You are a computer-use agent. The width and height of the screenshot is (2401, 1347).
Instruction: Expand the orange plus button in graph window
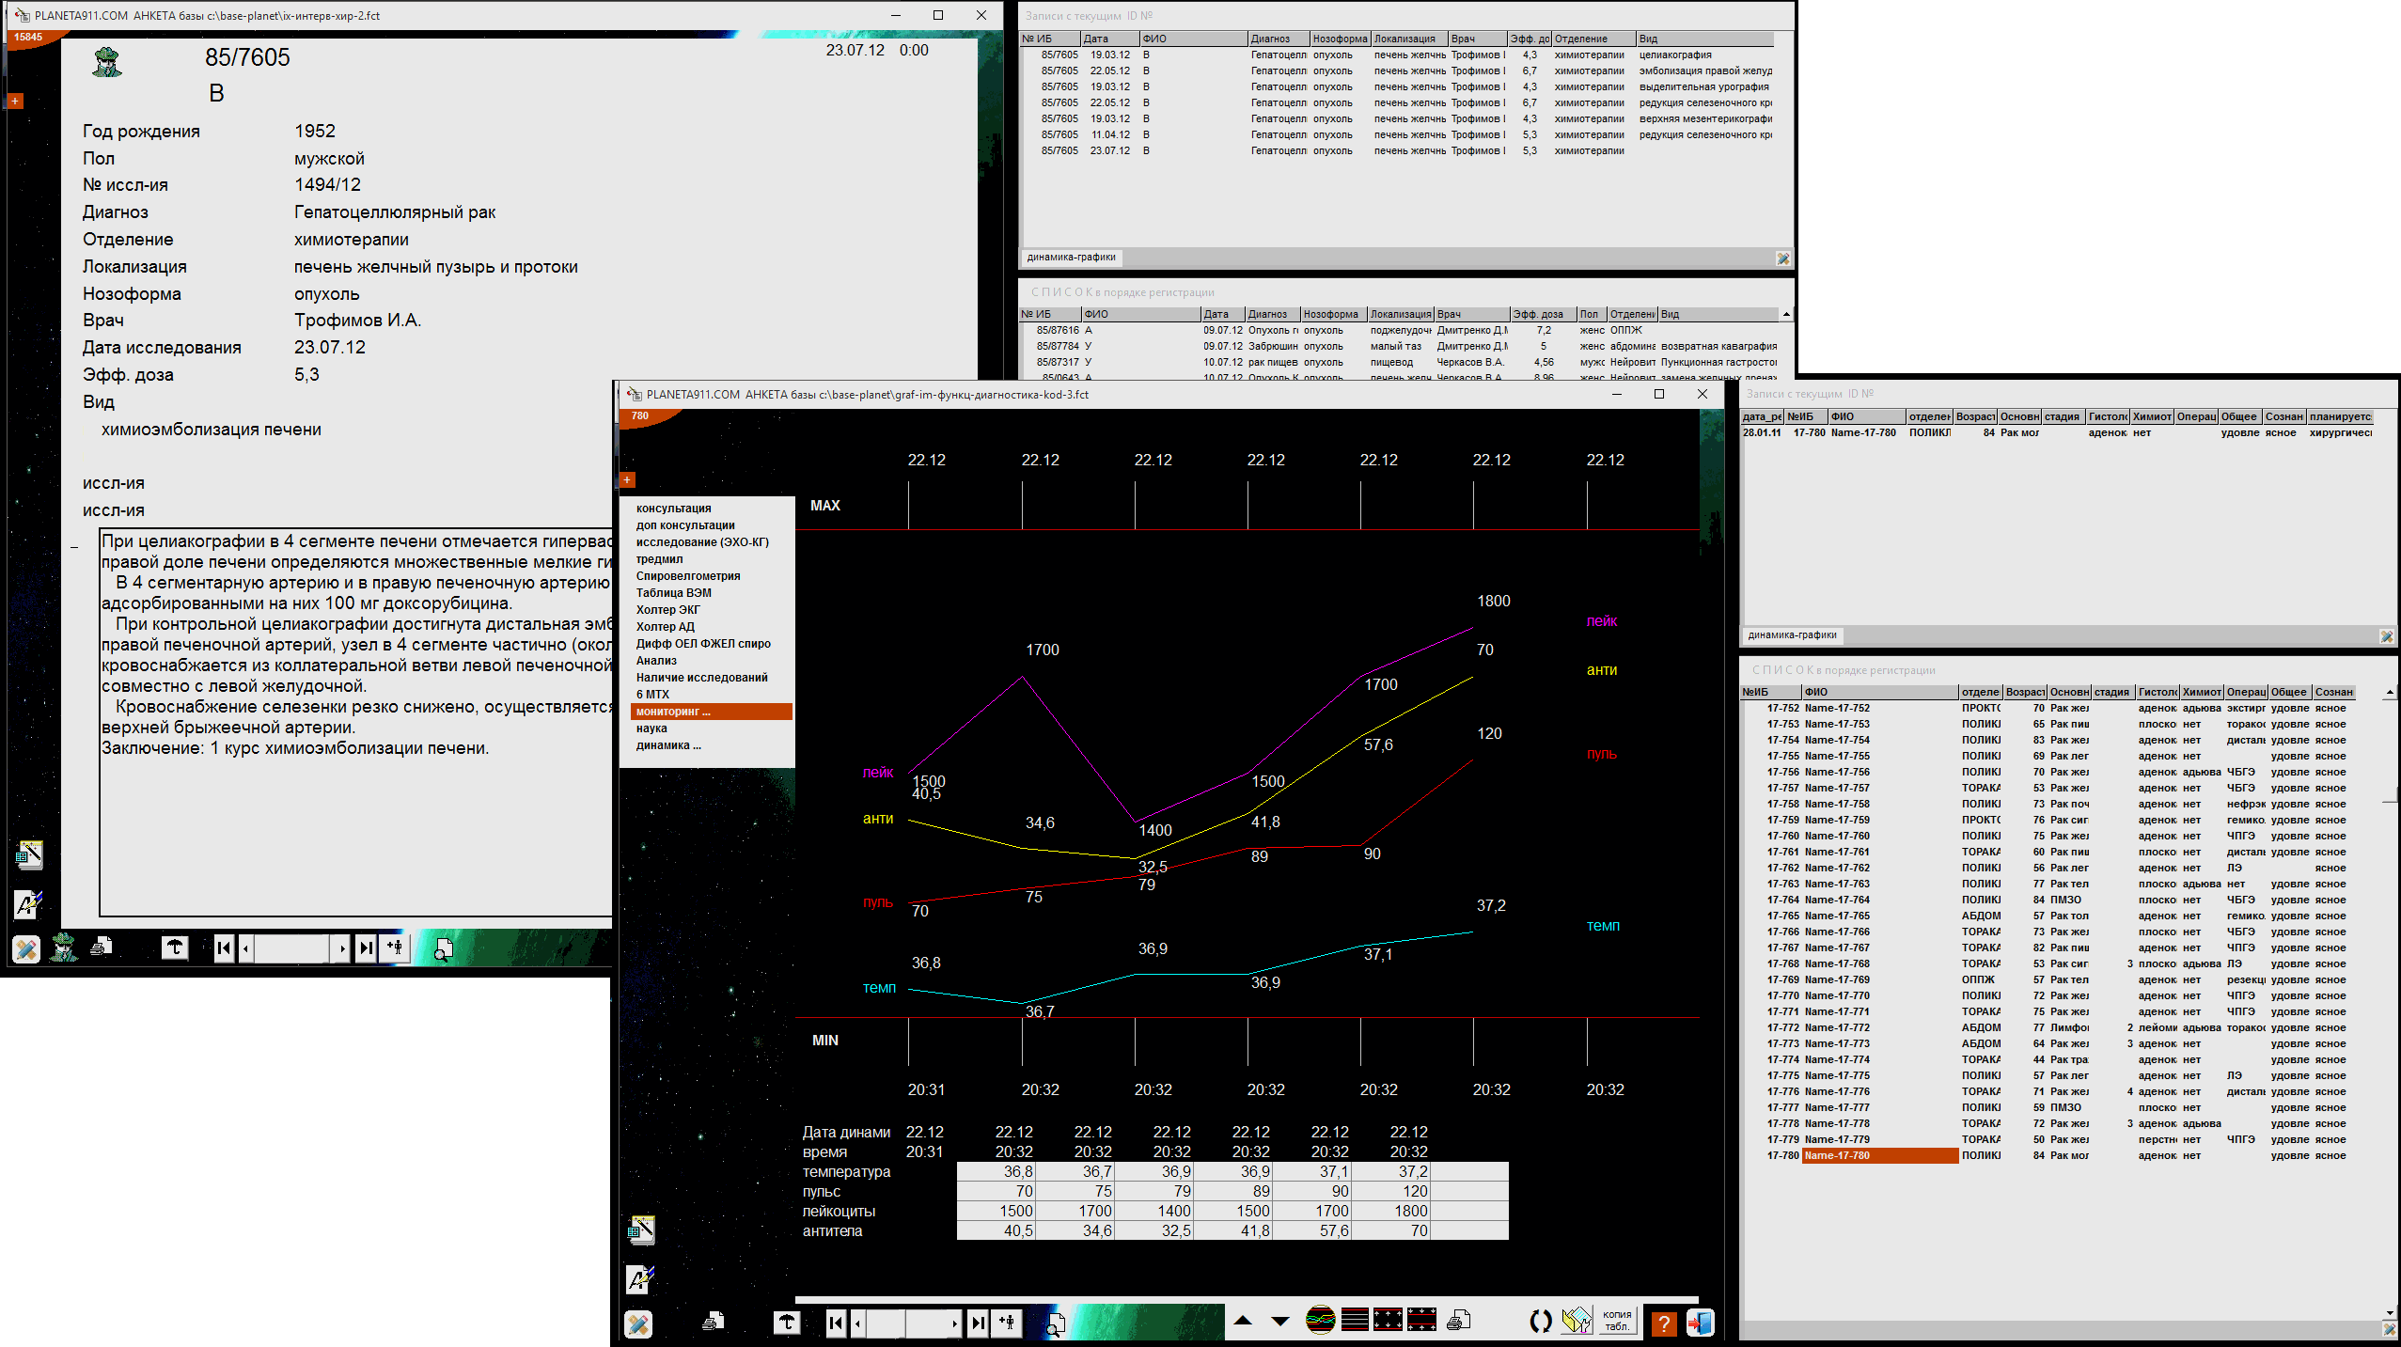pos(627,479)
